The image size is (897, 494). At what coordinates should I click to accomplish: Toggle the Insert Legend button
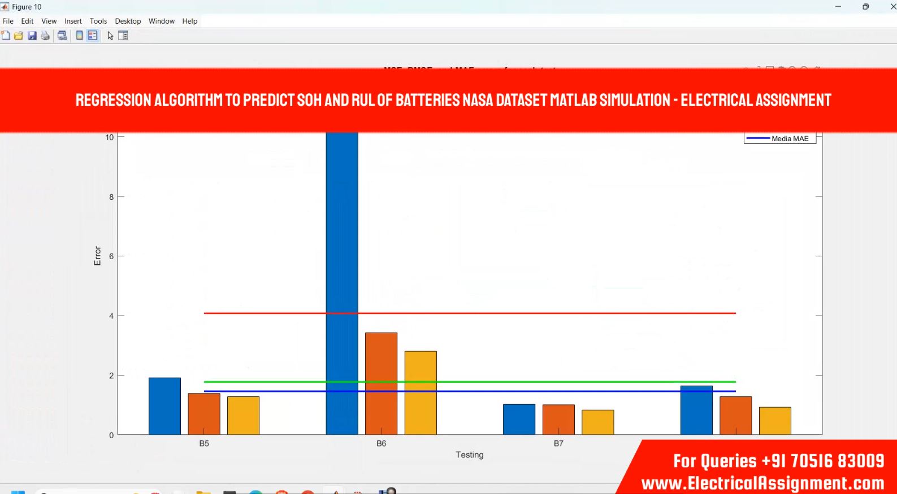pos(93,36)
